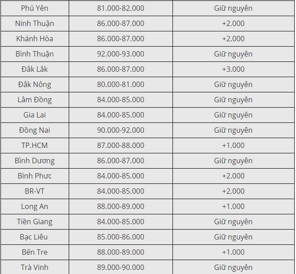Select Trà Vinh price 89.000-90.000
Image resolution: width=296 pixels, height=274 pixels.
[121, 267]
